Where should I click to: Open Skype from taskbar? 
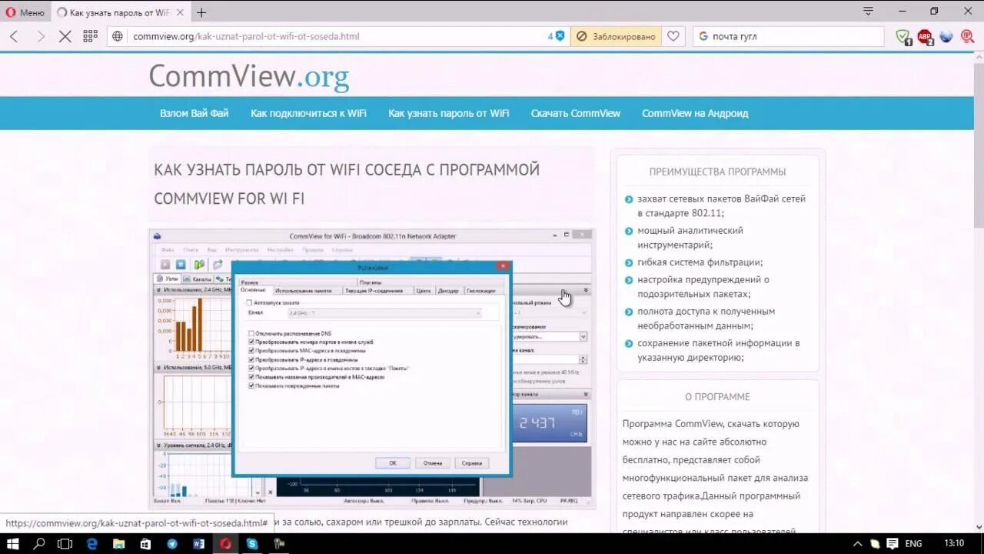pos(252,543)
